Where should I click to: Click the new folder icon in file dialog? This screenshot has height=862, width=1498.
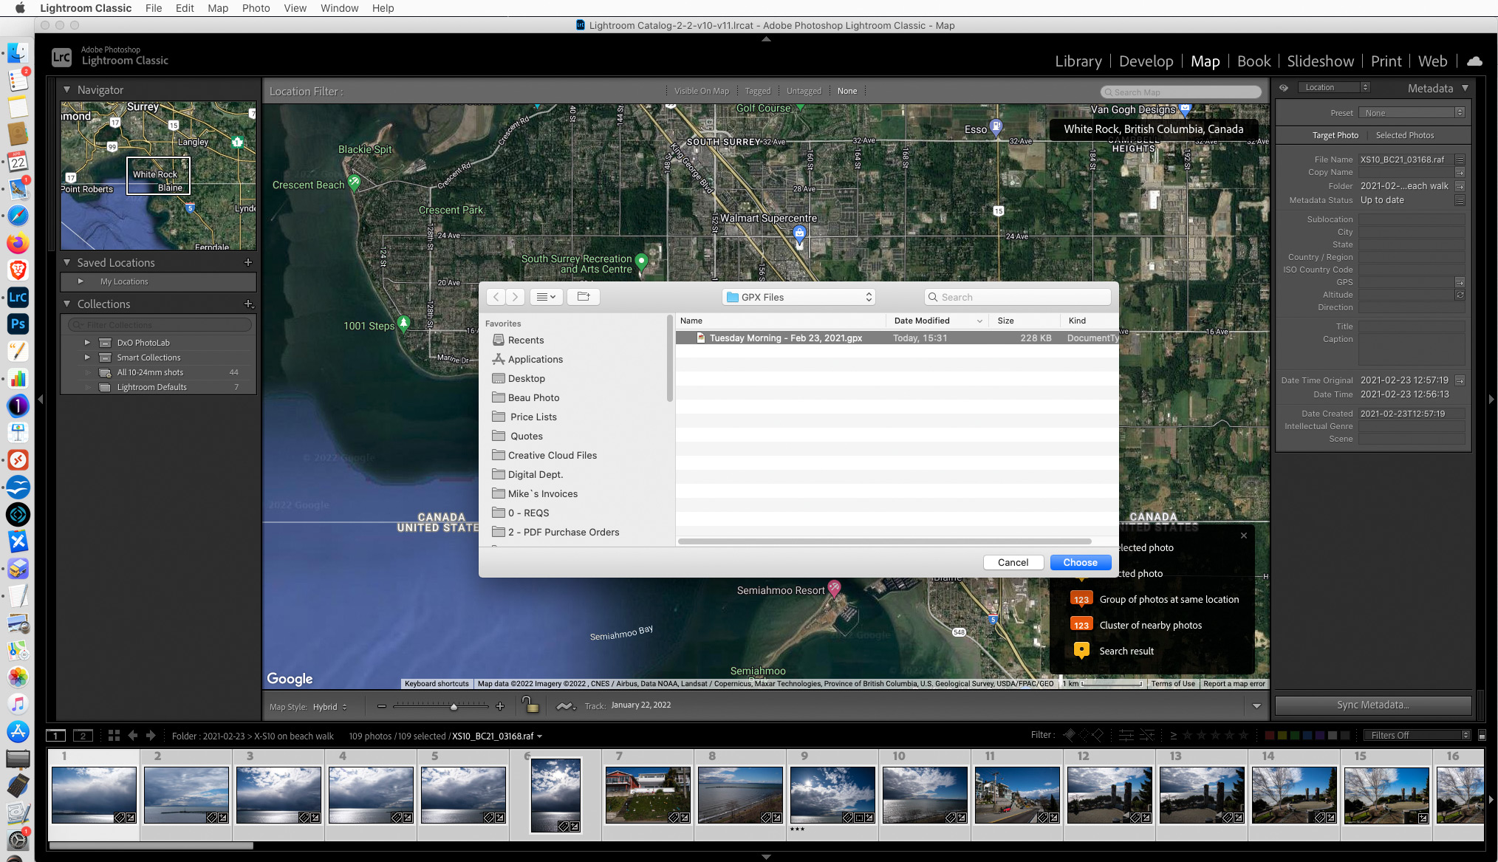[x=584, y=297]
